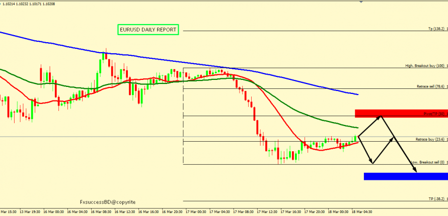Click the right end of the blue moving average

click(x=357, y=94)
